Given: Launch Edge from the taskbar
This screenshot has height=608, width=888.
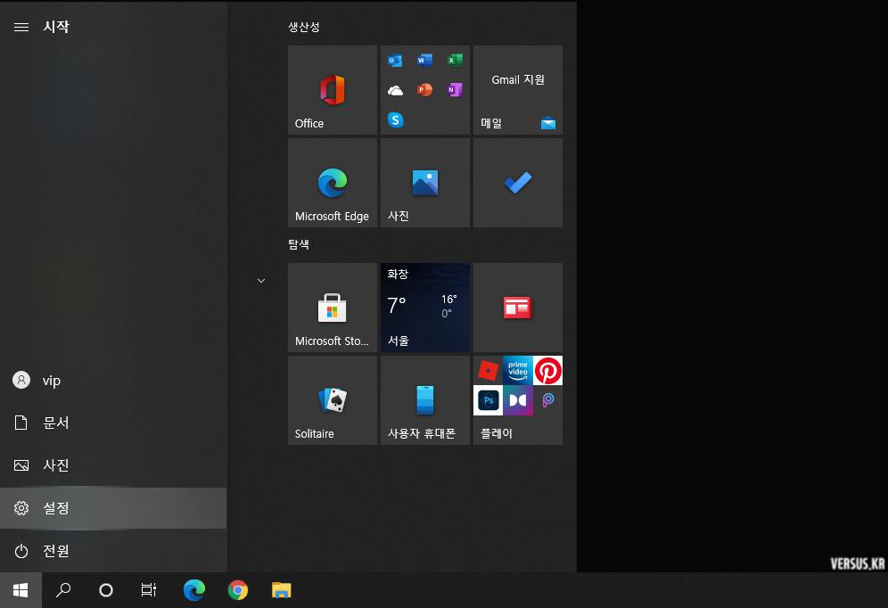Looking at the screenshot, I should coord(194,590).
